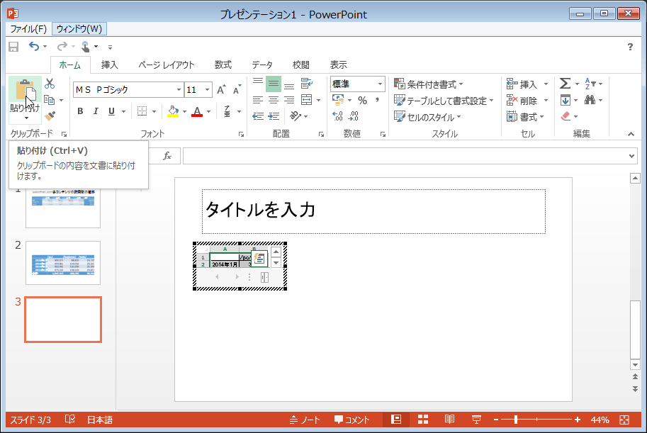The image size is (647, 433).
Task: Open the MS Pゴシック font dropdown
Action: (x=179, y=89)
